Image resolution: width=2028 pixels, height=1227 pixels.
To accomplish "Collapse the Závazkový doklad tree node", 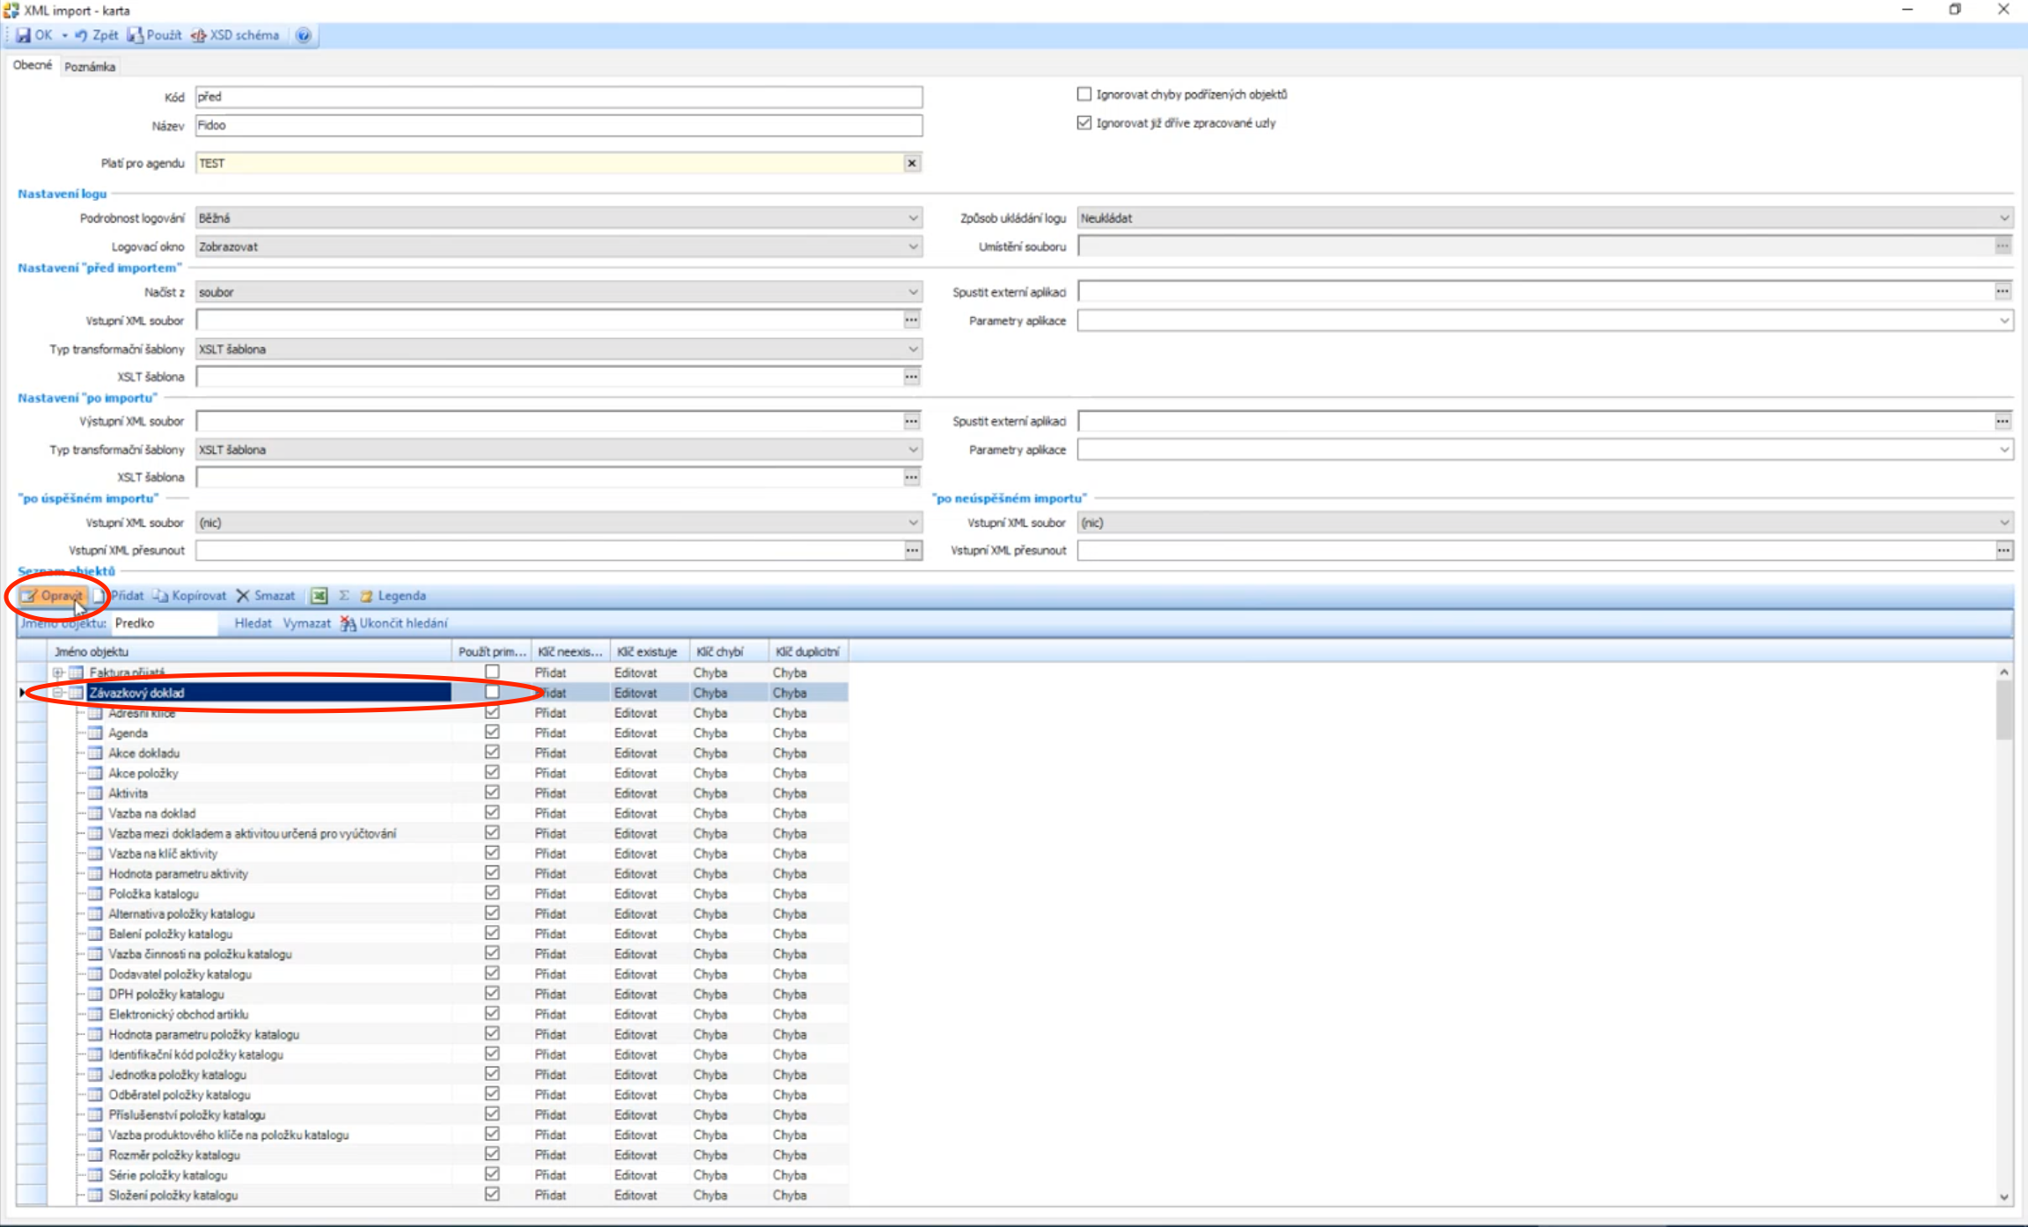I will 58,693.
